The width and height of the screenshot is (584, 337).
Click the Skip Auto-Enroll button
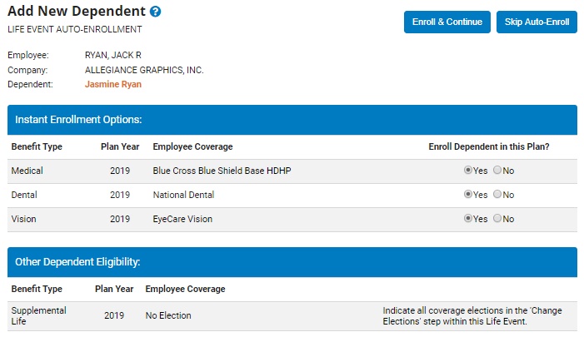[537, 22]
